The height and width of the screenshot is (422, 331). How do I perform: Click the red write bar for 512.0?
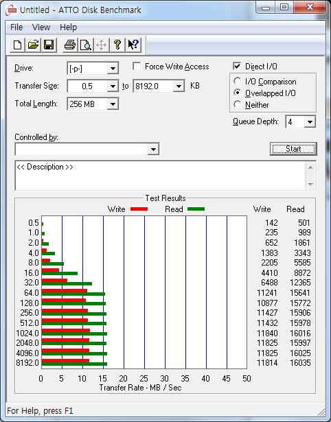click(65, 320)
